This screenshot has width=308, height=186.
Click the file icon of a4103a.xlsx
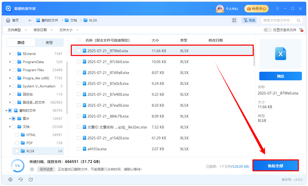(x=84, y=149)
